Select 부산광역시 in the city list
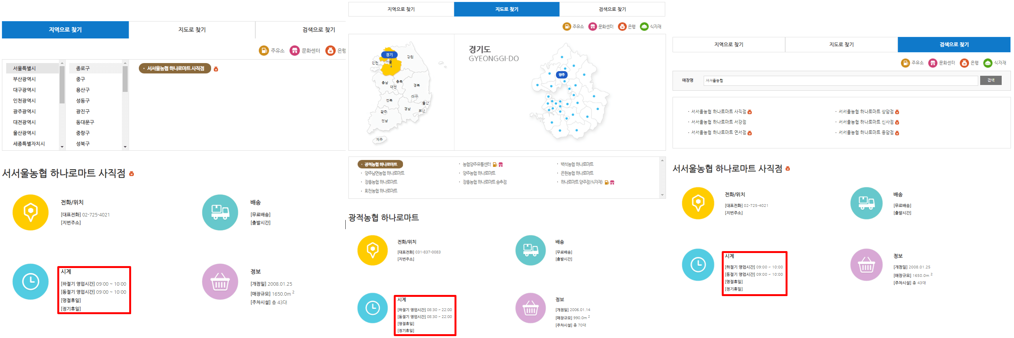This screenshot has height=338, width=1014. click(24, 79)
